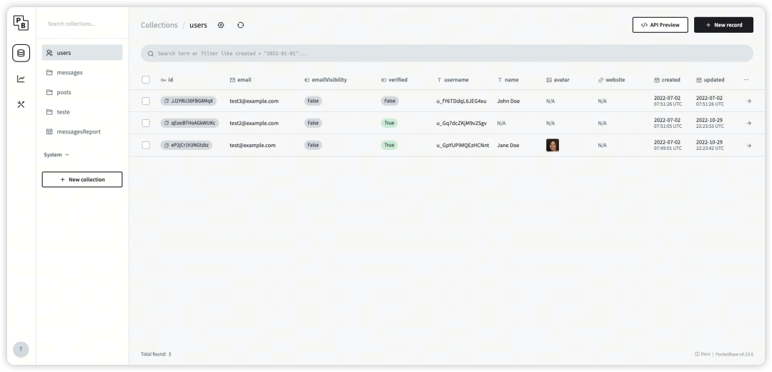Click the Total found: 3 text
The height and width of the screenshot is (372, 772).
pos(156,354)
